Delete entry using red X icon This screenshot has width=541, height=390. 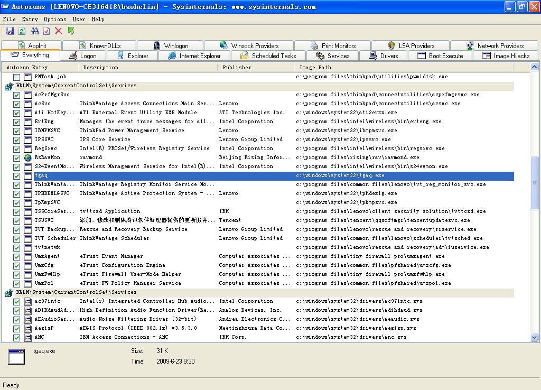[59, 31]
